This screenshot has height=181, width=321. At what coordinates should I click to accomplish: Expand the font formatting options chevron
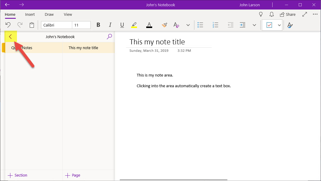coord(188,25)
